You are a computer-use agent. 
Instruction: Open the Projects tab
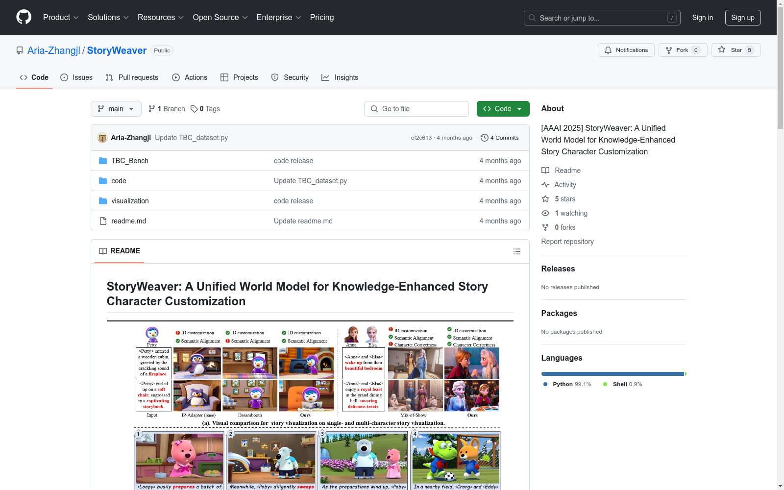(x=239, y=77)
